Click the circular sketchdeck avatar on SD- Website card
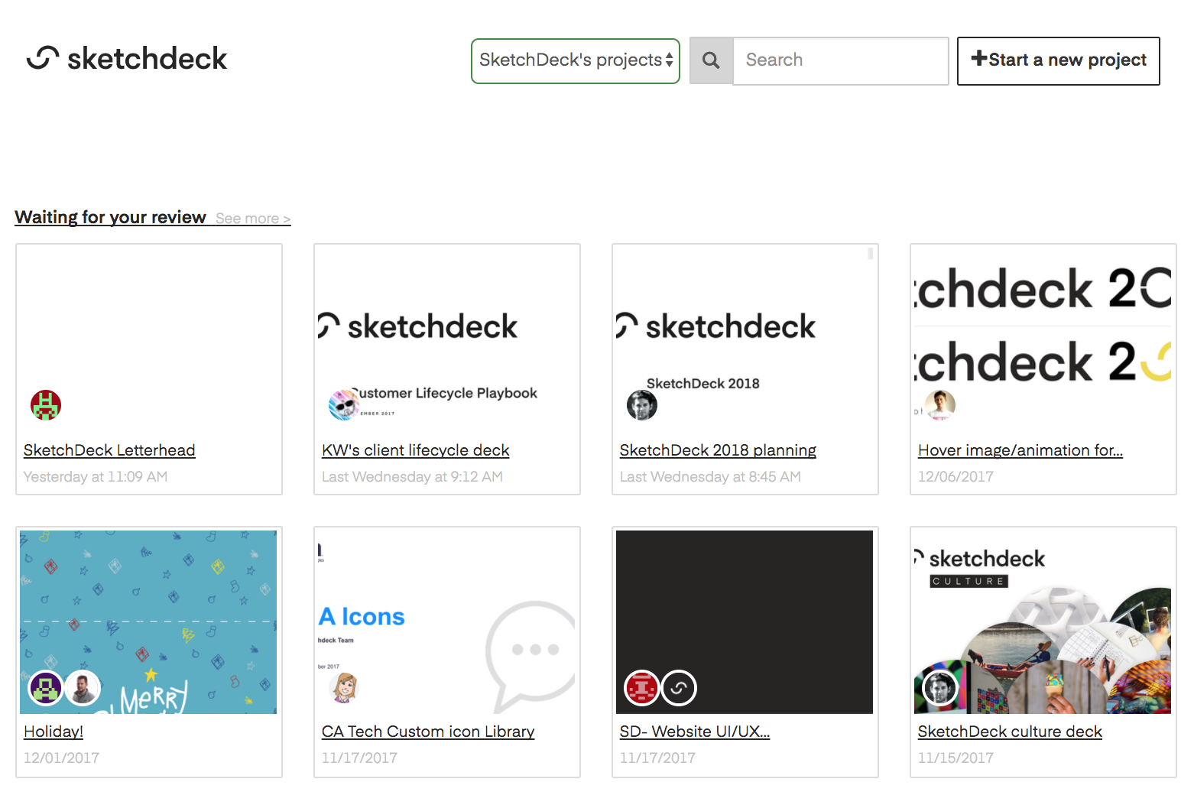Viewport: 1194px width, 795px height. [x=678, y=687]
